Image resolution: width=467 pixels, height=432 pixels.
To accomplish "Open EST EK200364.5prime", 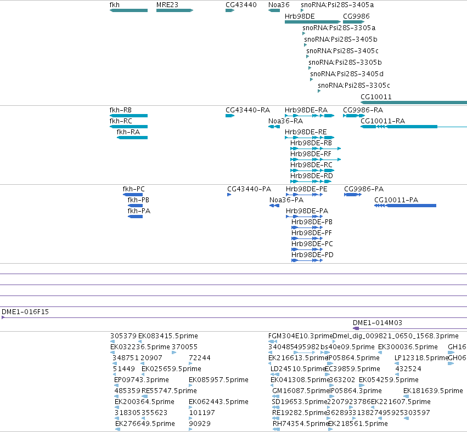I will point(117,407).
